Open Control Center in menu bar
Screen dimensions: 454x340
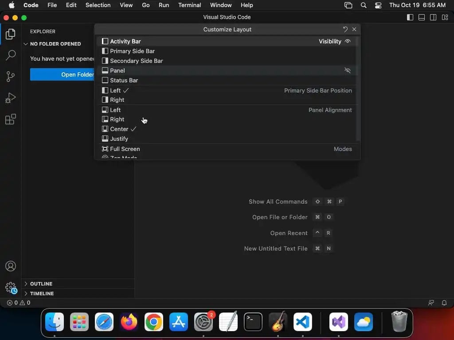(x=378, y=5)
